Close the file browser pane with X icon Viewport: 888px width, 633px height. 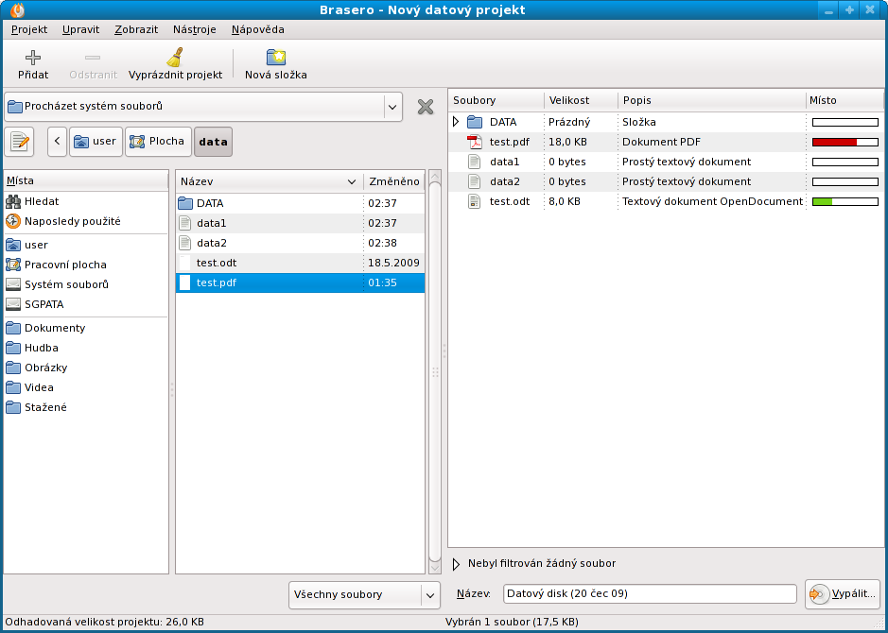pyautogui.click(x=426, y=107)
